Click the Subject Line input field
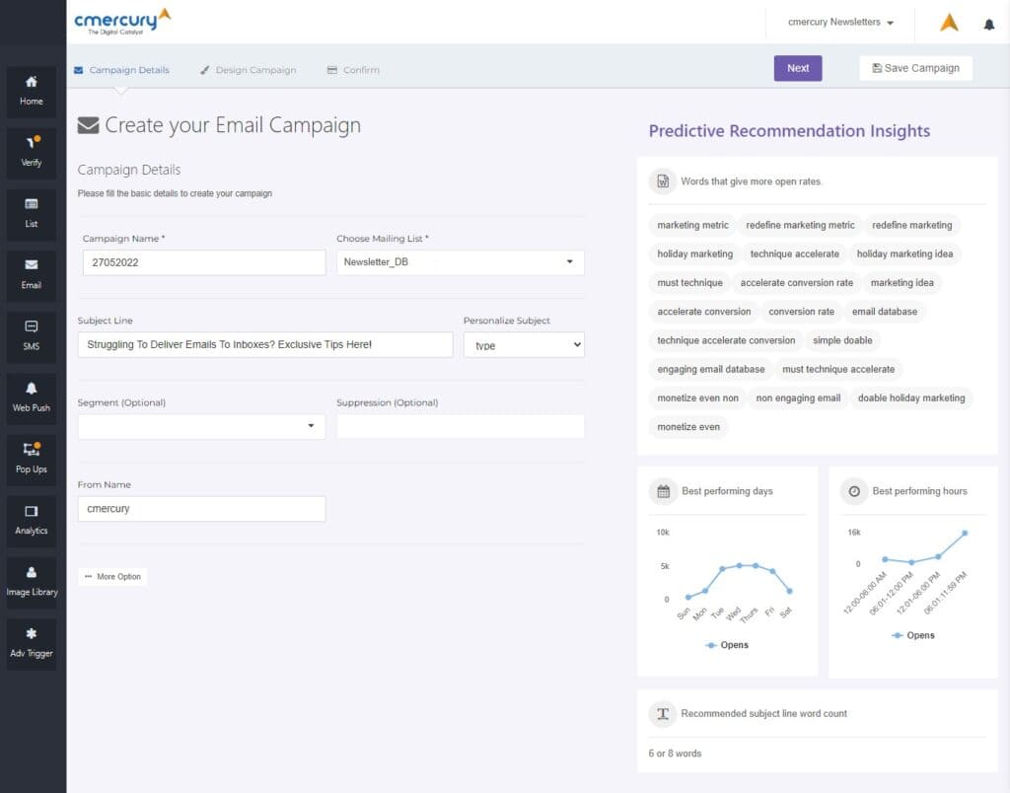The image size is (1010, 793). click(264, 344)
